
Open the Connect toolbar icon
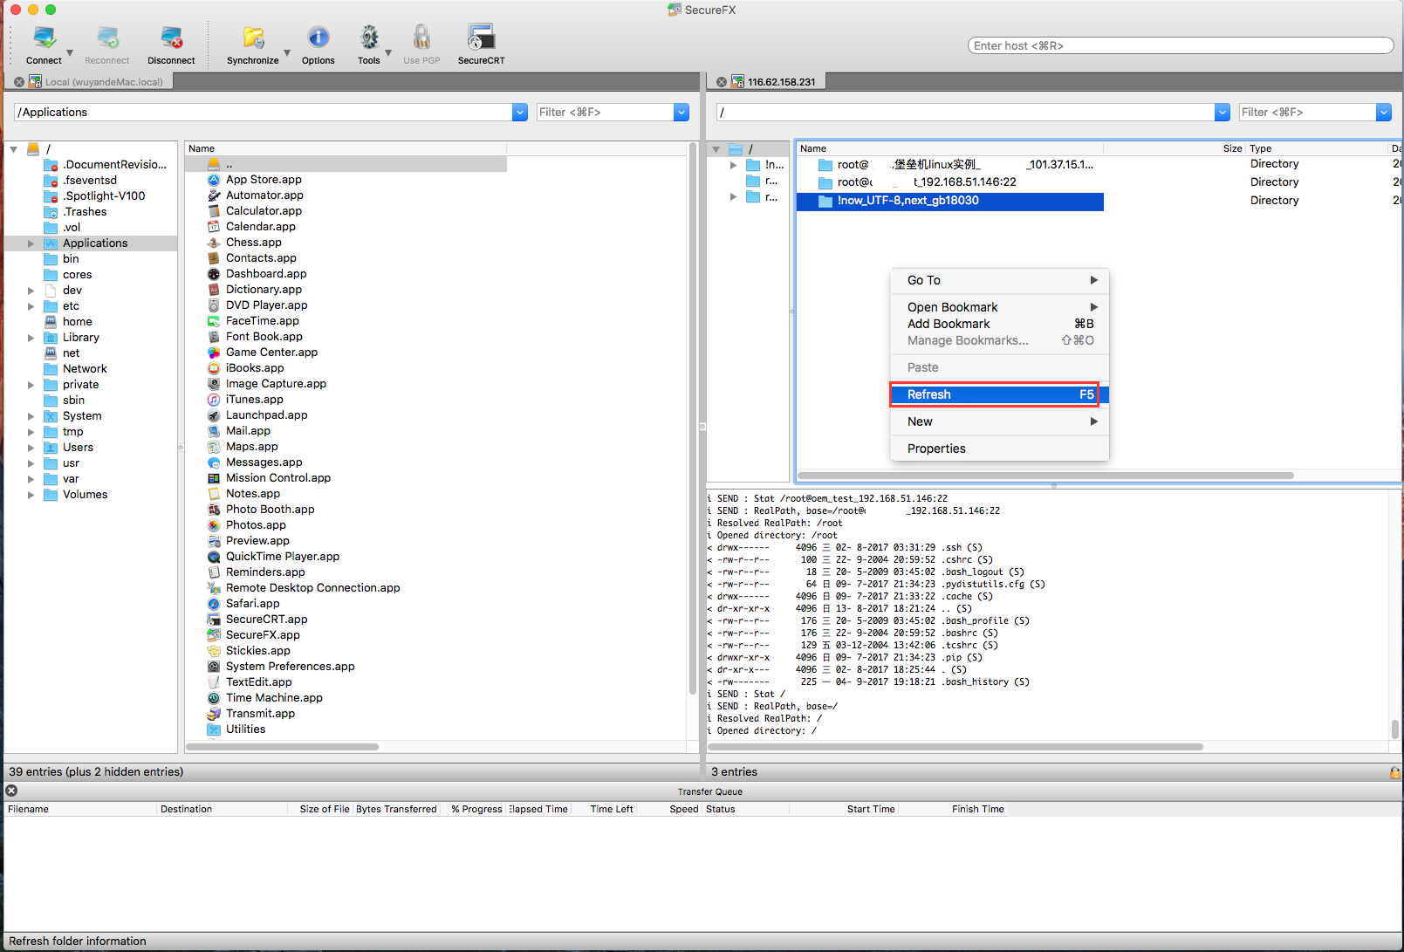pyautogui.click(x=44, y=39)
